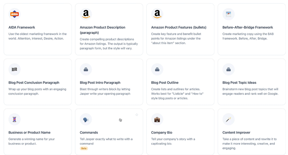288x155 pixels.
Task: Open Content Improver template heading
Action: click(236, 132)
